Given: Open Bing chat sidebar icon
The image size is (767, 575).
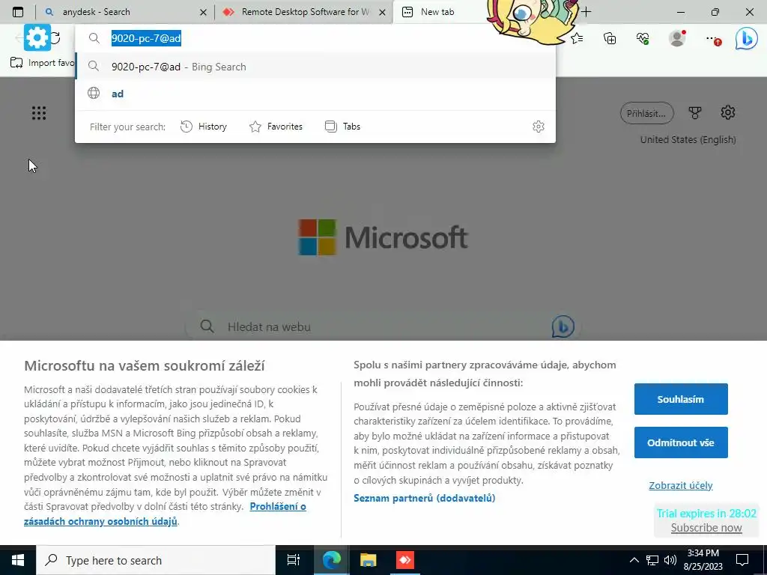Looking at the screenshot, I should pyautogui.click(x=747, y=38).
